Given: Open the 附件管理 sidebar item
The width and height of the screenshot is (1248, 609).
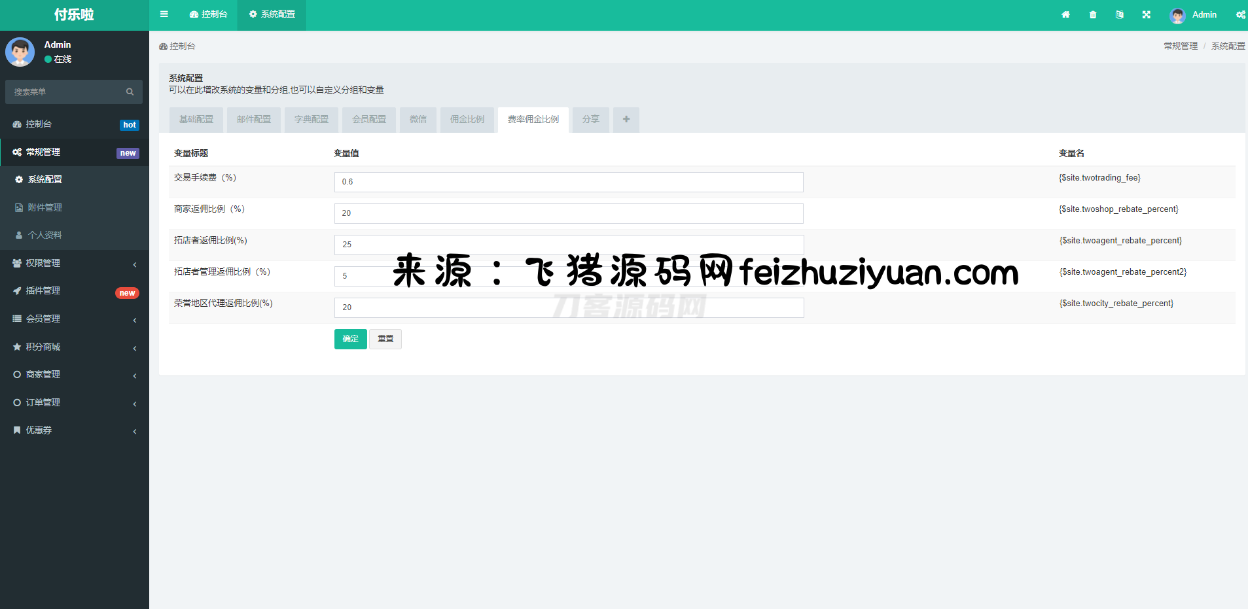Looking at the screenshot, I should tap(45, 207).
